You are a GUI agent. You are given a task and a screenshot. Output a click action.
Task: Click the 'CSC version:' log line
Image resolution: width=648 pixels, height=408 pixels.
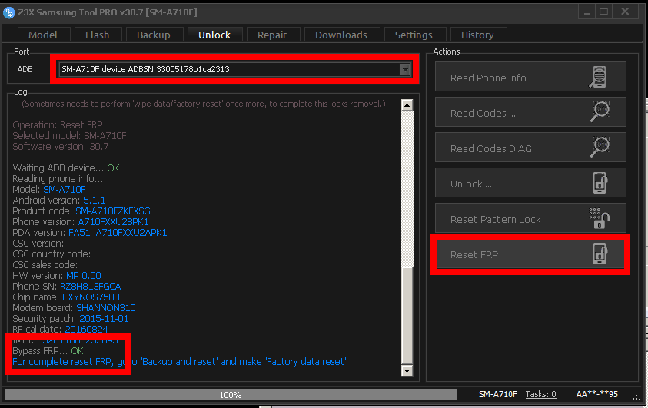point(38,244)
